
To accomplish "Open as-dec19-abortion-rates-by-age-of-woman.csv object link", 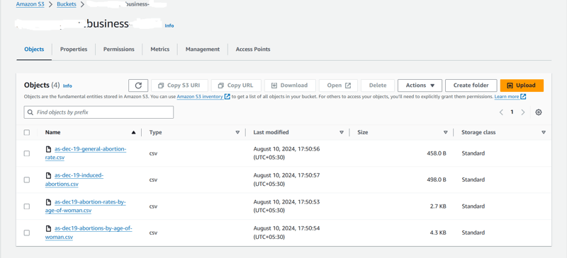I will tap(85, 206).
